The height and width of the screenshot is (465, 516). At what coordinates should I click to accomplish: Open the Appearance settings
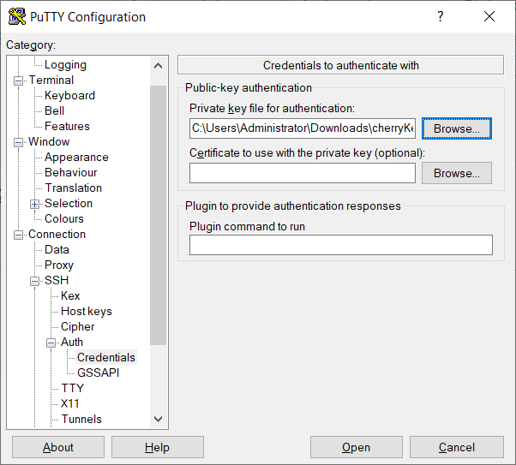76,158
